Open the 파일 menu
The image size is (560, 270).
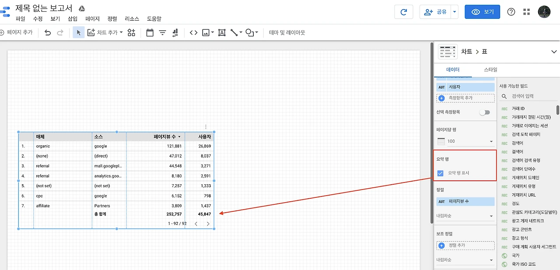(x=21, y=19)
